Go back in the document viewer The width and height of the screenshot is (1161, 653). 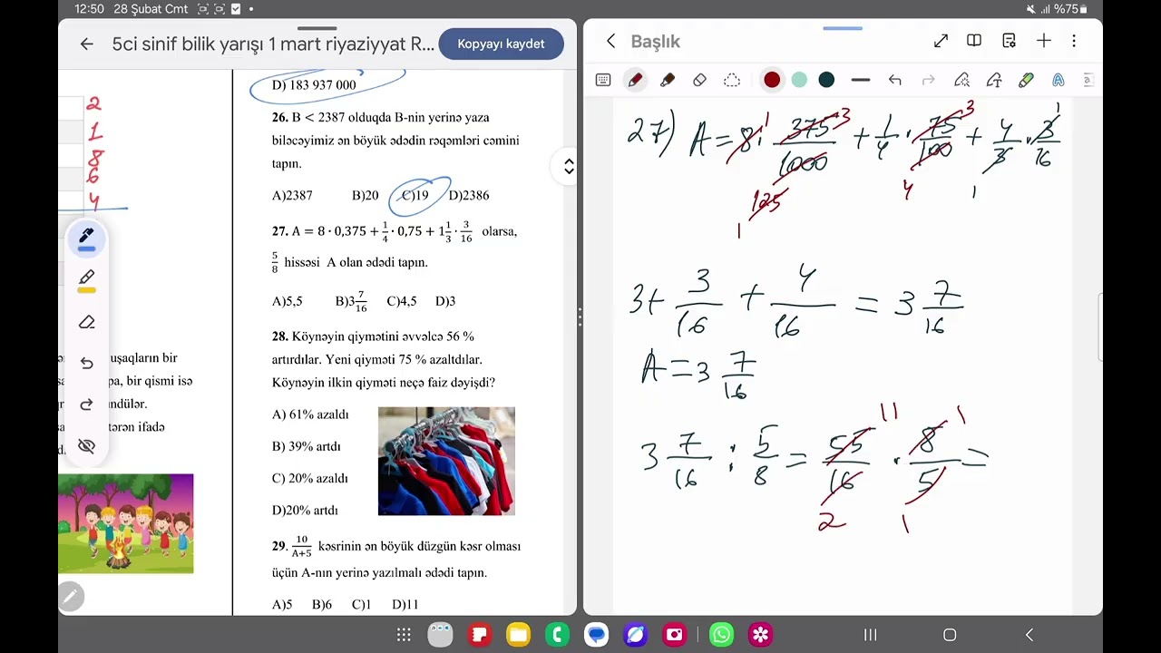[x=87, y=44]
